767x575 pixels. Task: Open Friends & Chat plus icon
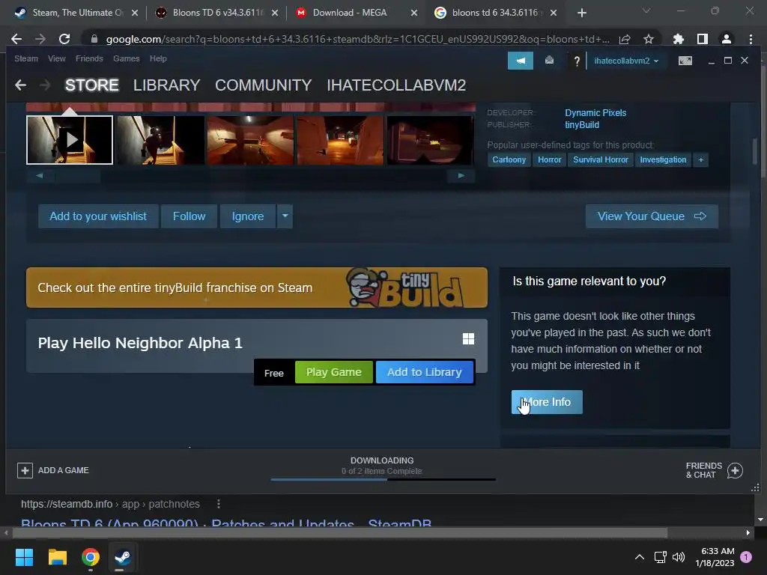point(735,470)
